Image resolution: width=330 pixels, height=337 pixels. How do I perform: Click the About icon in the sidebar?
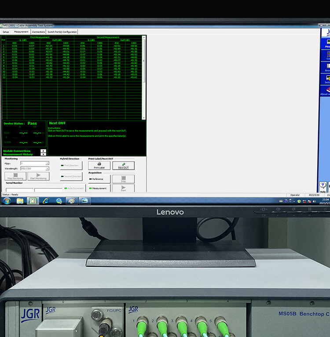[x=327, y=90]
